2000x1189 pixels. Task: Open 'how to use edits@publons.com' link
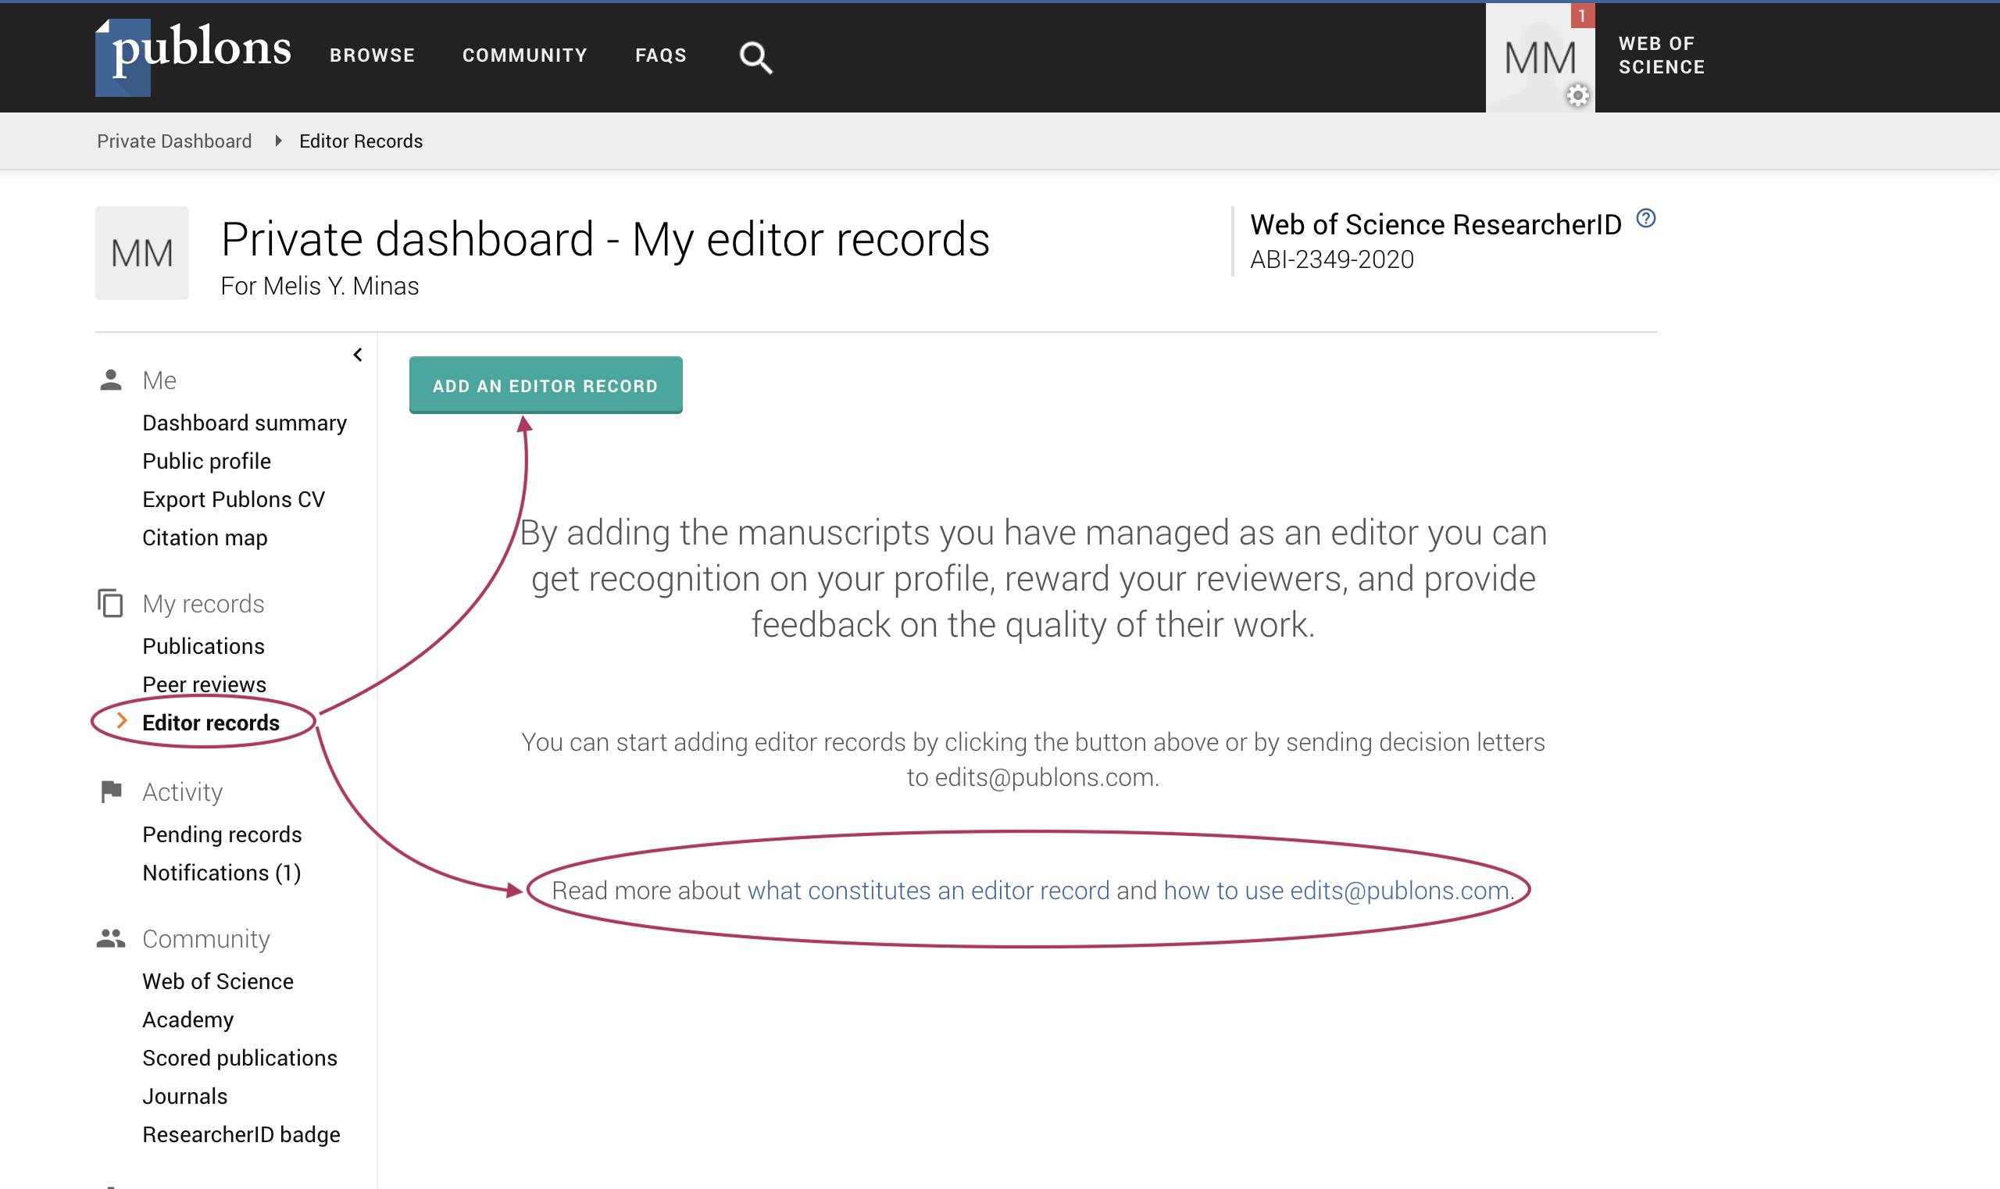click(x=1337, y=891)
